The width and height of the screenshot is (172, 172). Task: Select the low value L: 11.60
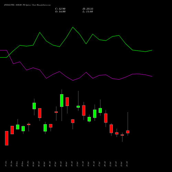pyautogui.click(x=88, y=12)
